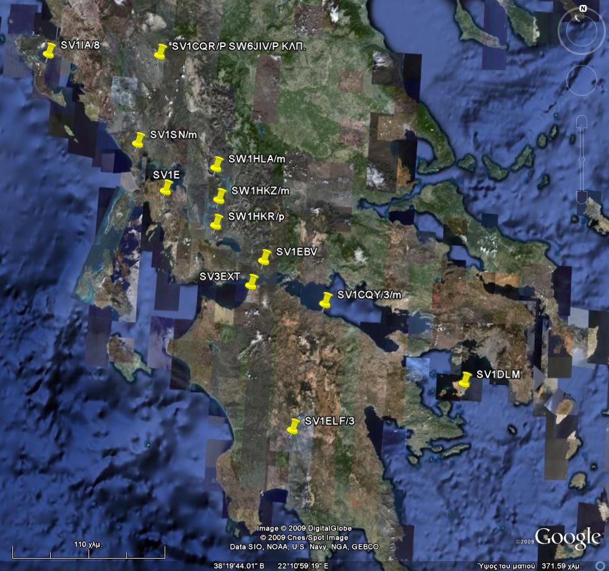Screen dimensions: 609x571
Task: Click the streaming status indicator circle
Action: (x=600, y=566)
